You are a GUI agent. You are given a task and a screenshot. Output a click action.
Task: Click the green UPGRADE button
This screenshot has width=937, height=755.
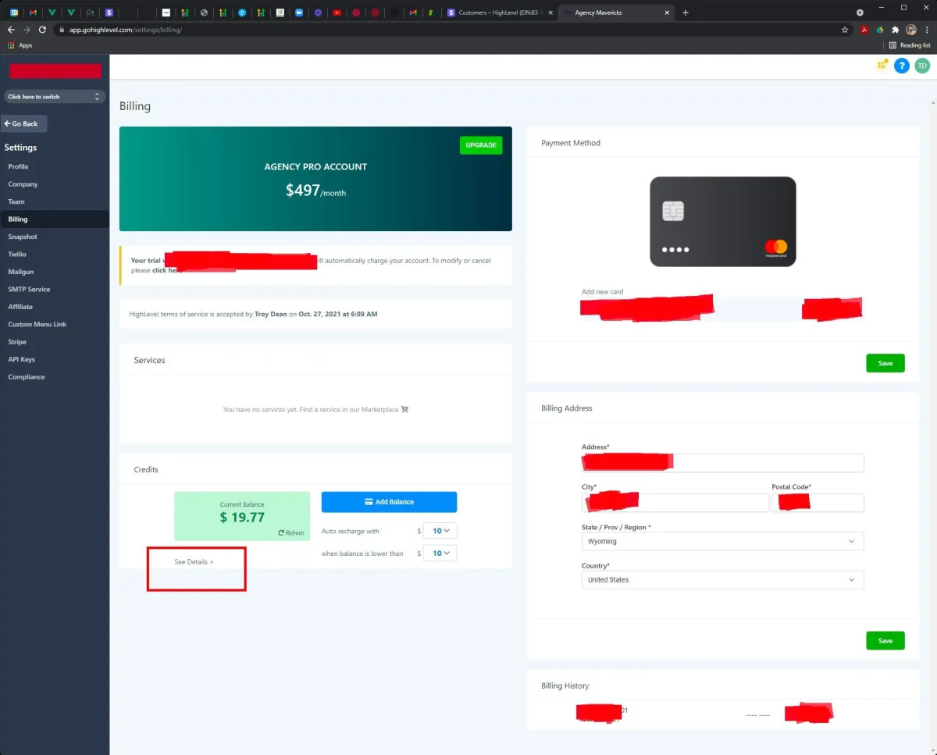(x=481, y=145)
